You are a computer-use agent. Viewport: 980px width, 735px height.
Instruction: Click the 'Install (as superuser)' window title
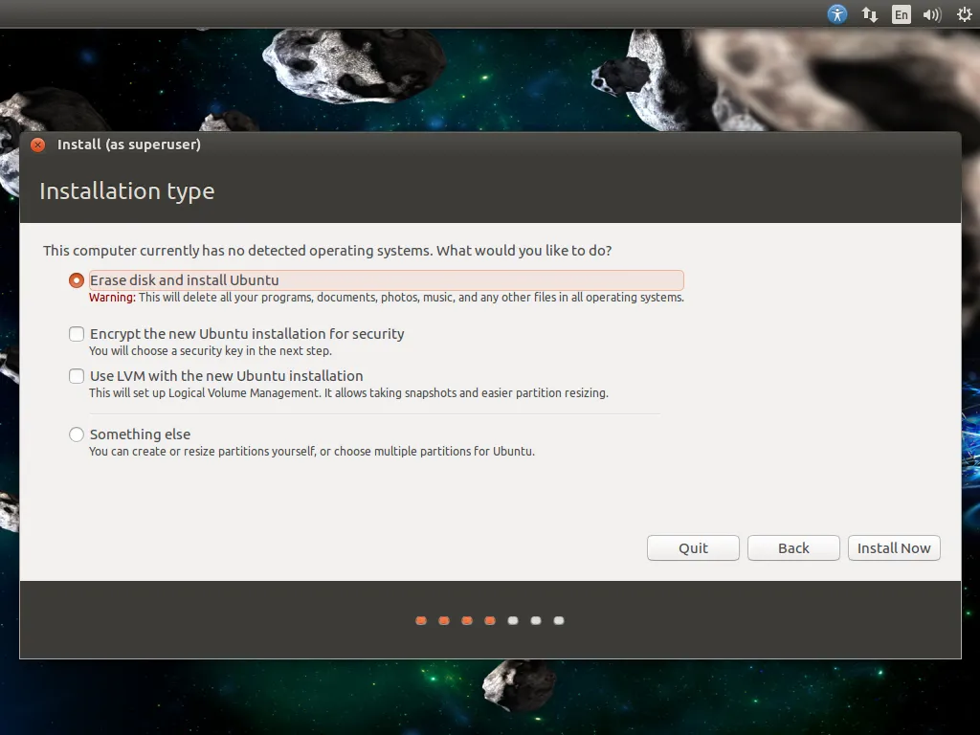click(129, 145)
